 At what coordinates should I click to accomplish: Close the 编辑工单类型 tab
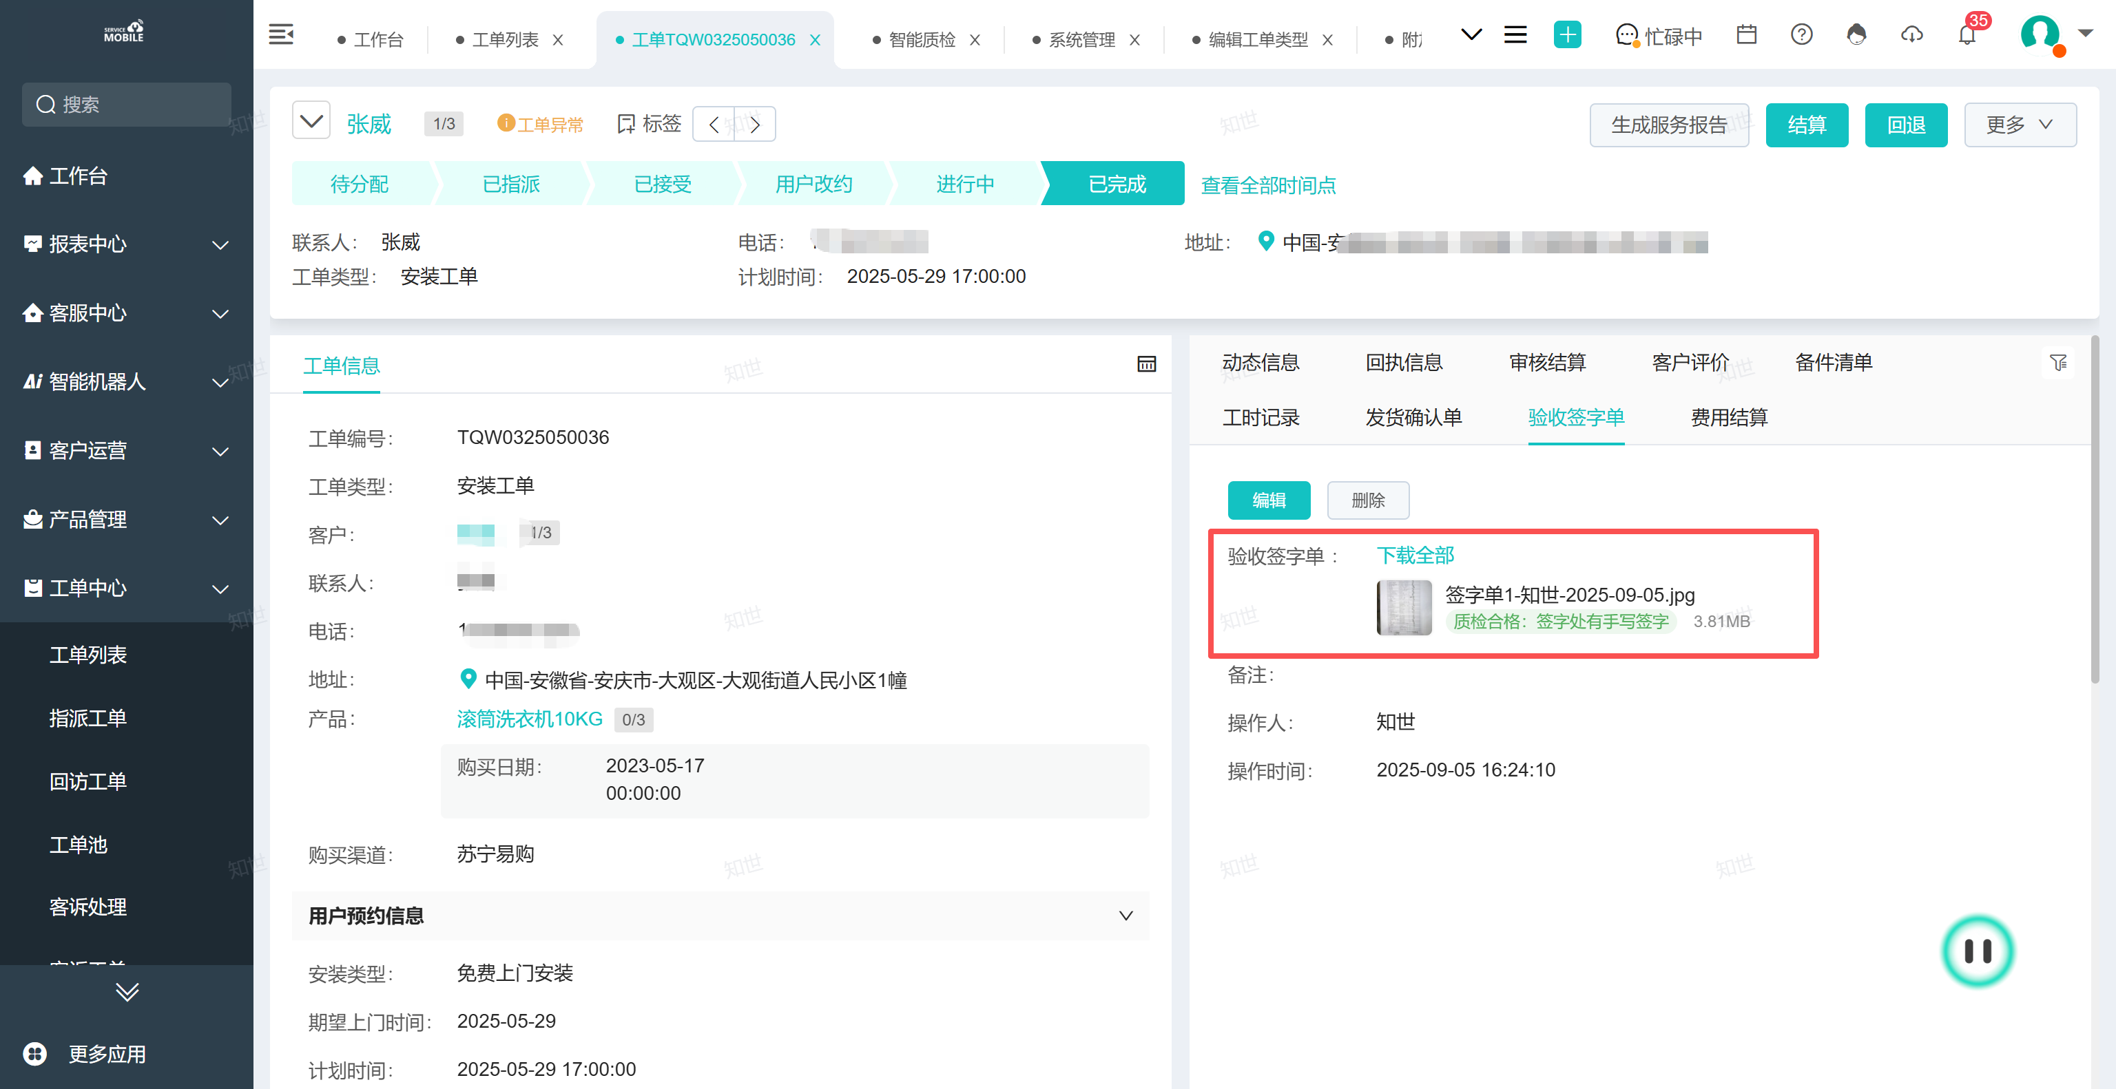pos(1327,39)
